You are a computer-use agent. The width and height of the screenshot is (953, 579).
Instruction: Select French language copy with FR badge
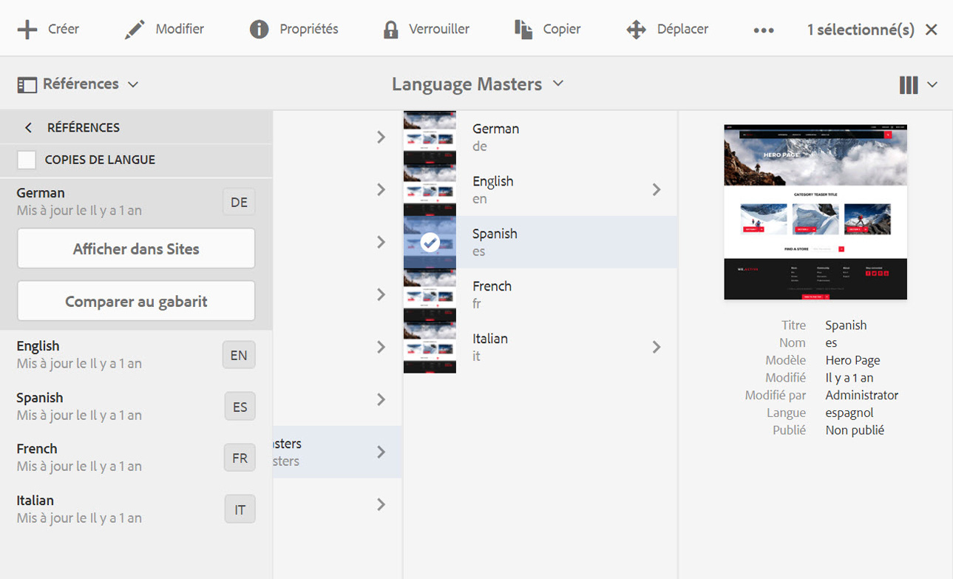(136, 458)
